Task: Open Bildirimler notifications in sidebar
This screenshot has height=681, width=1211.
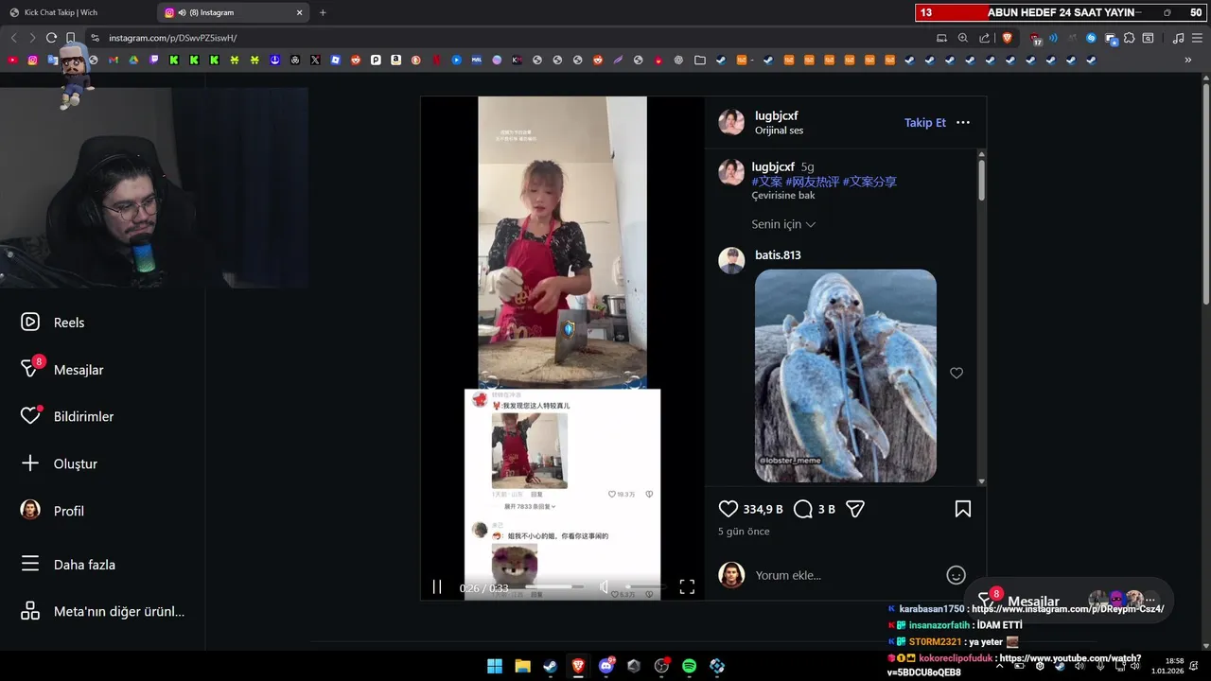Action: (x=67, y=416)
